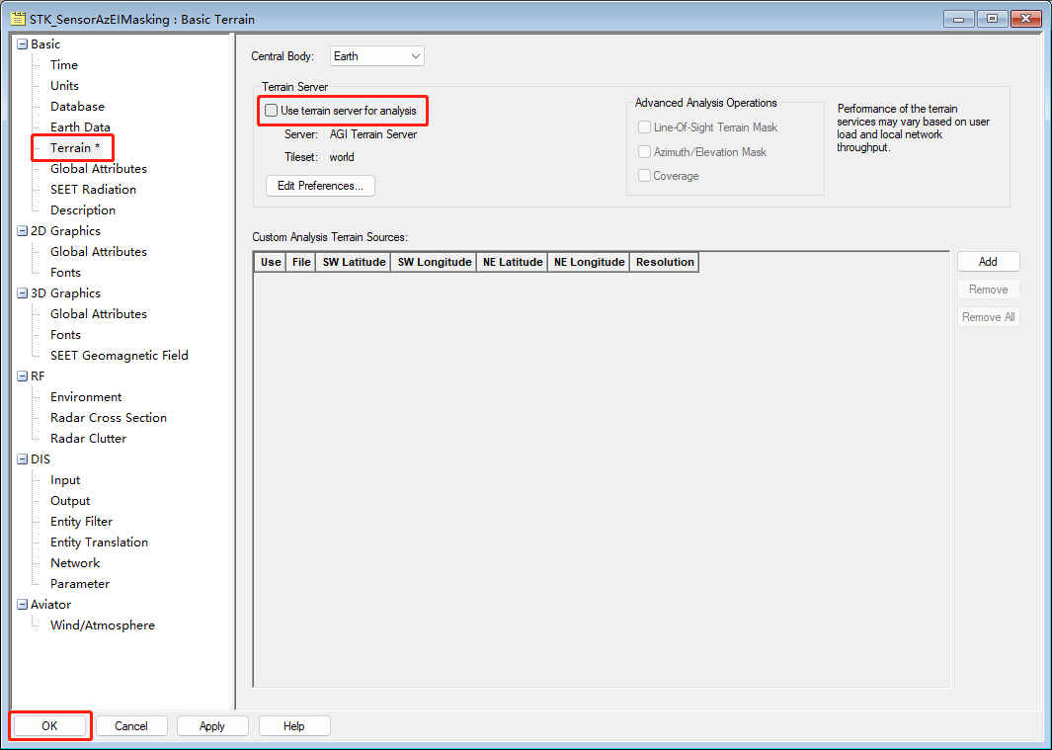Open Wind/Atmosphere under Aviator

point(102,625)
